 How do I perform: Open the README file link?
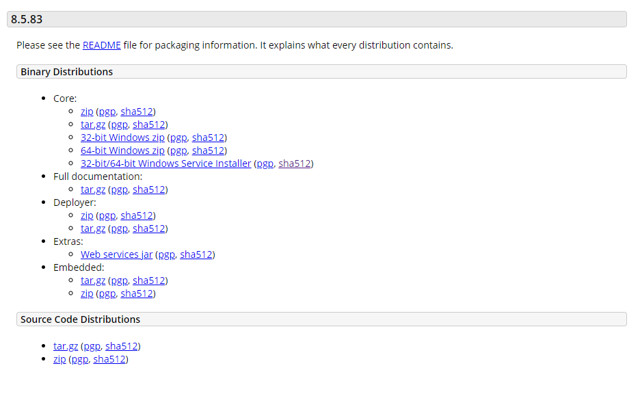(102, 45)
